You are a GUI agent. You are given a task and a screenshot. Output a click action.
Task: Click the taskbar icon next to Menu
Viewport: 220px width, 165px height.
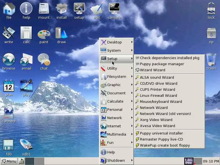pos(21,161)
